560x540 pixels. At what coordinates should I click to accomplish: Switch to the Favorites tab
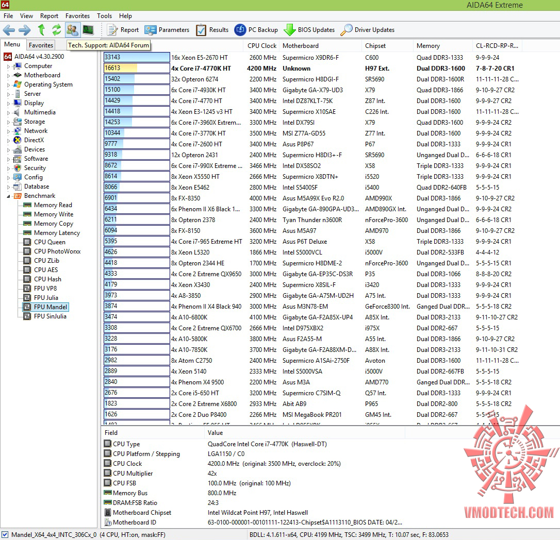(x=41, y=45)
